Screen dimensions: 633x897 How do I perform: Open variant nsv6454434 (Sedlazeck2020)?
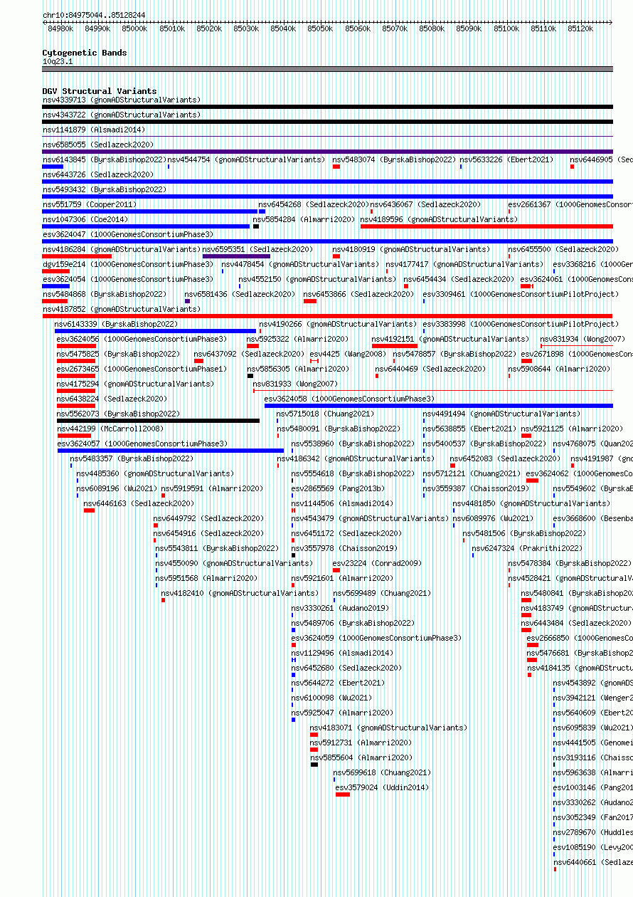(459, 279)
